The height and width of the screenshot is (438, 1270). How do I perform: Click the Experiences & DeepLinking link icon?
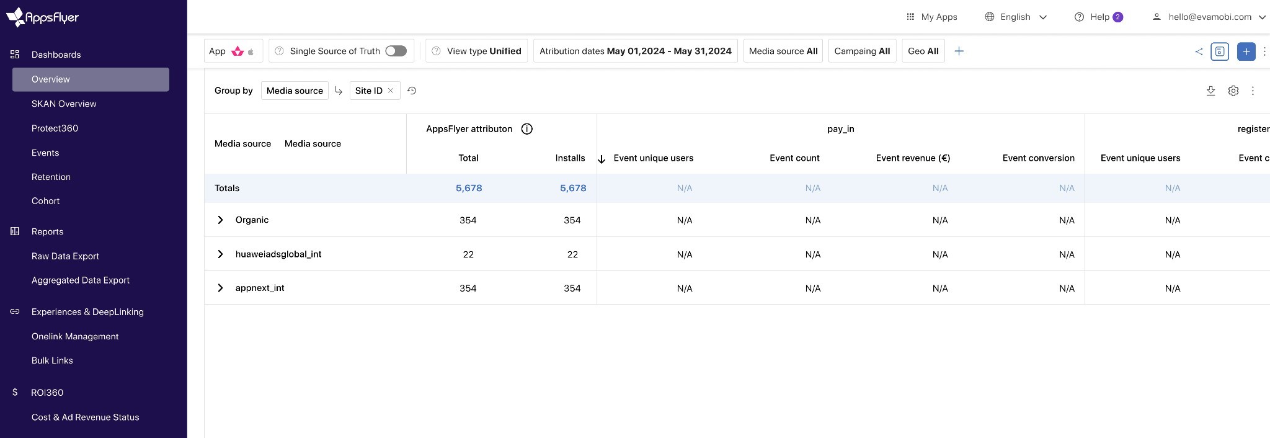click(15, 311)
